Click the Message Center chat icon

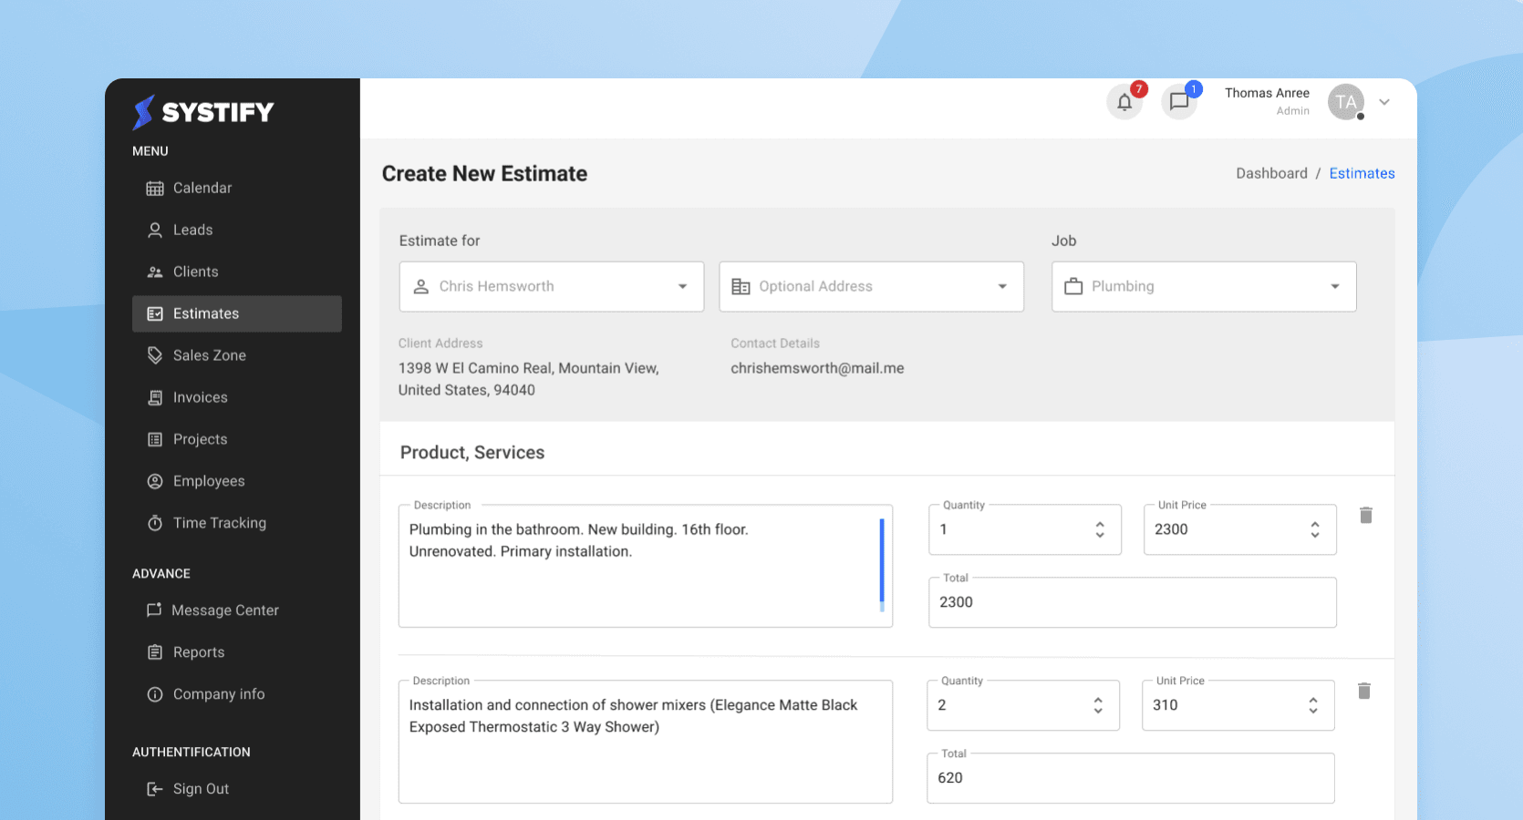[x=154, y=610]
